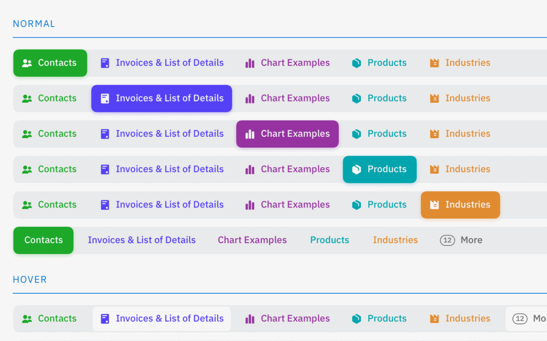The width and height of the screenshot is (547, 341).
Task: Switch to the icon-less Chart Examples tab
Action: click(252, 240)
